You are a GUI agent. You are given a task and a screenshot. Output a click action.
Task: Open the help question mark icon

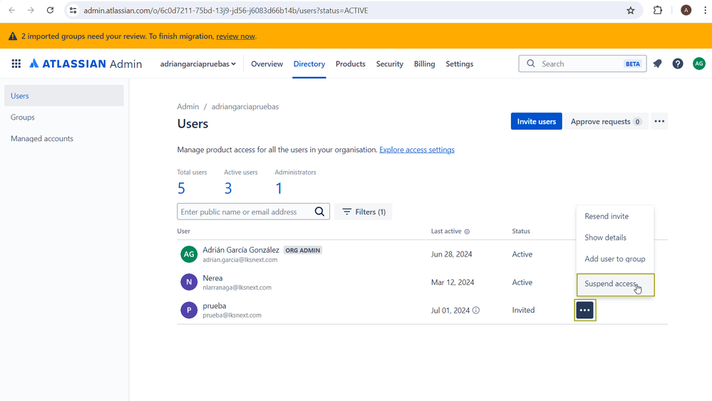point(678,64)
